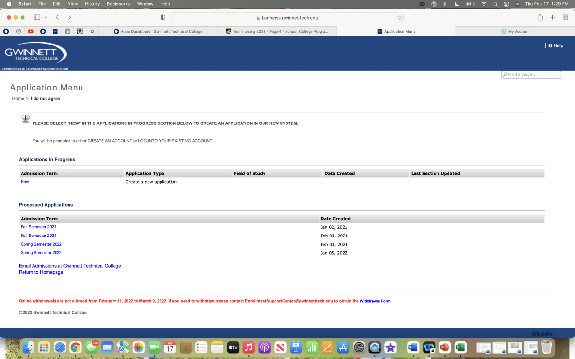Image resolution: width=575 pixels, height=359 pixels.
Task: Open Launchpad from the Dock
Action: (44, 347)
